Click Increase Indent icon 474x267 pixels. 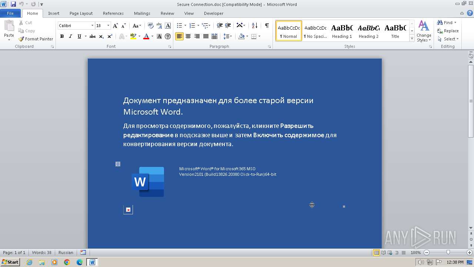point(228,26)
